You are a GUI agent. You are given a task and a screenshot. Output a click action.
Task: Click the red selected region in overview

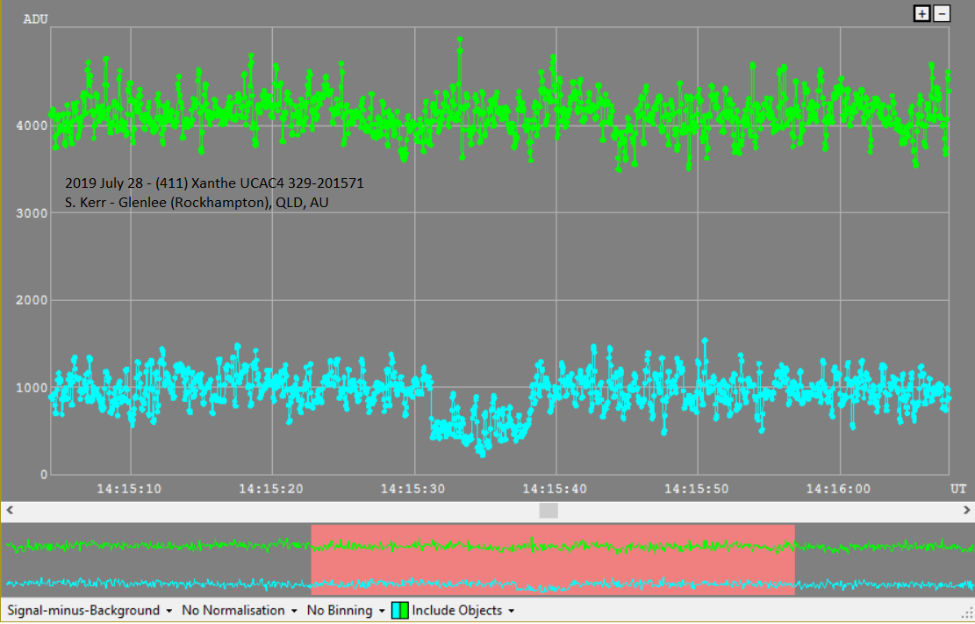pos(553,559)
